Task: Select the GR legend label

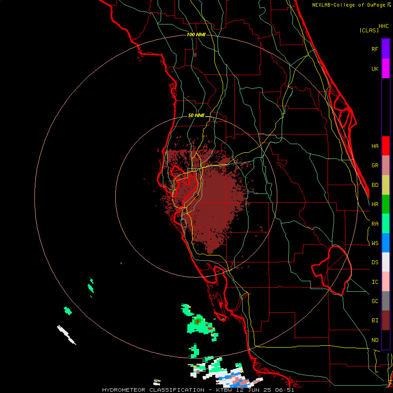Action: click(375, 165)
